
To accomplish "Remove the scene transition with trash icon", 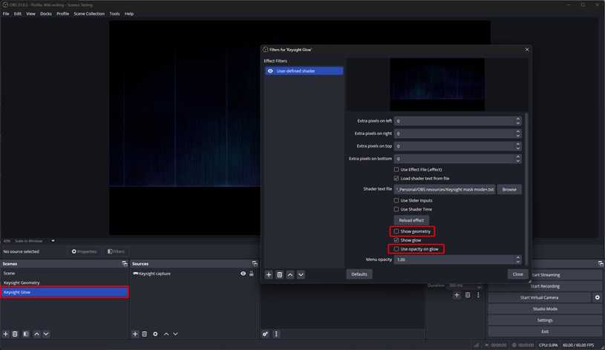I will pos(468,295).
